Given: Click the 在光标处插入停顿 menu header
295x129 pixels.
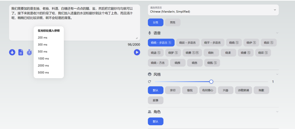Looking at the screenshot, I should pyautogui.click(x=49, y=31).
